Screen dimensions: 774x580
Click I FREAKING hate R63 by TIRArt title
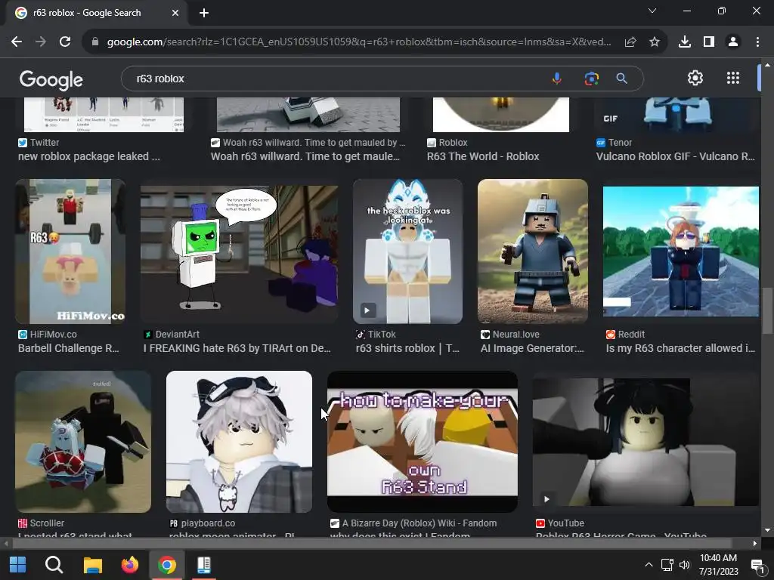pyautogui.click(x=237, y=348)
